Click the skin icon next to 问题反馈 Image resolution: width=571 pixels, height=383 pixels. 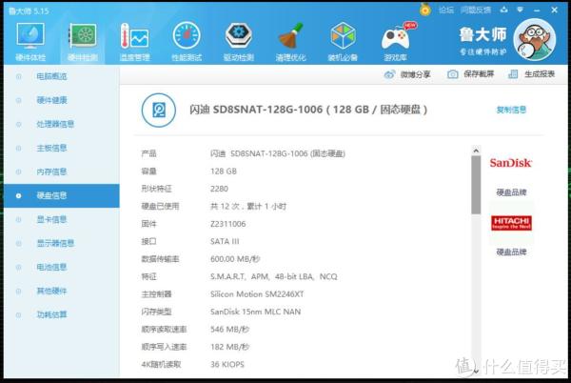504,10
